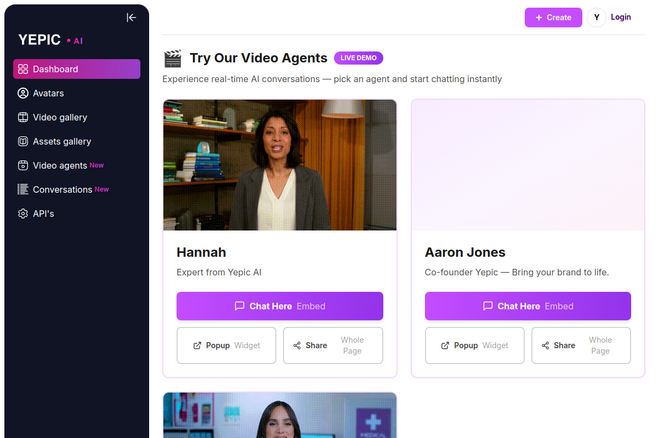Start Chat Here Embed with Hannah
The width and height of the screenshot is (658, 438).
pos(280,306)
